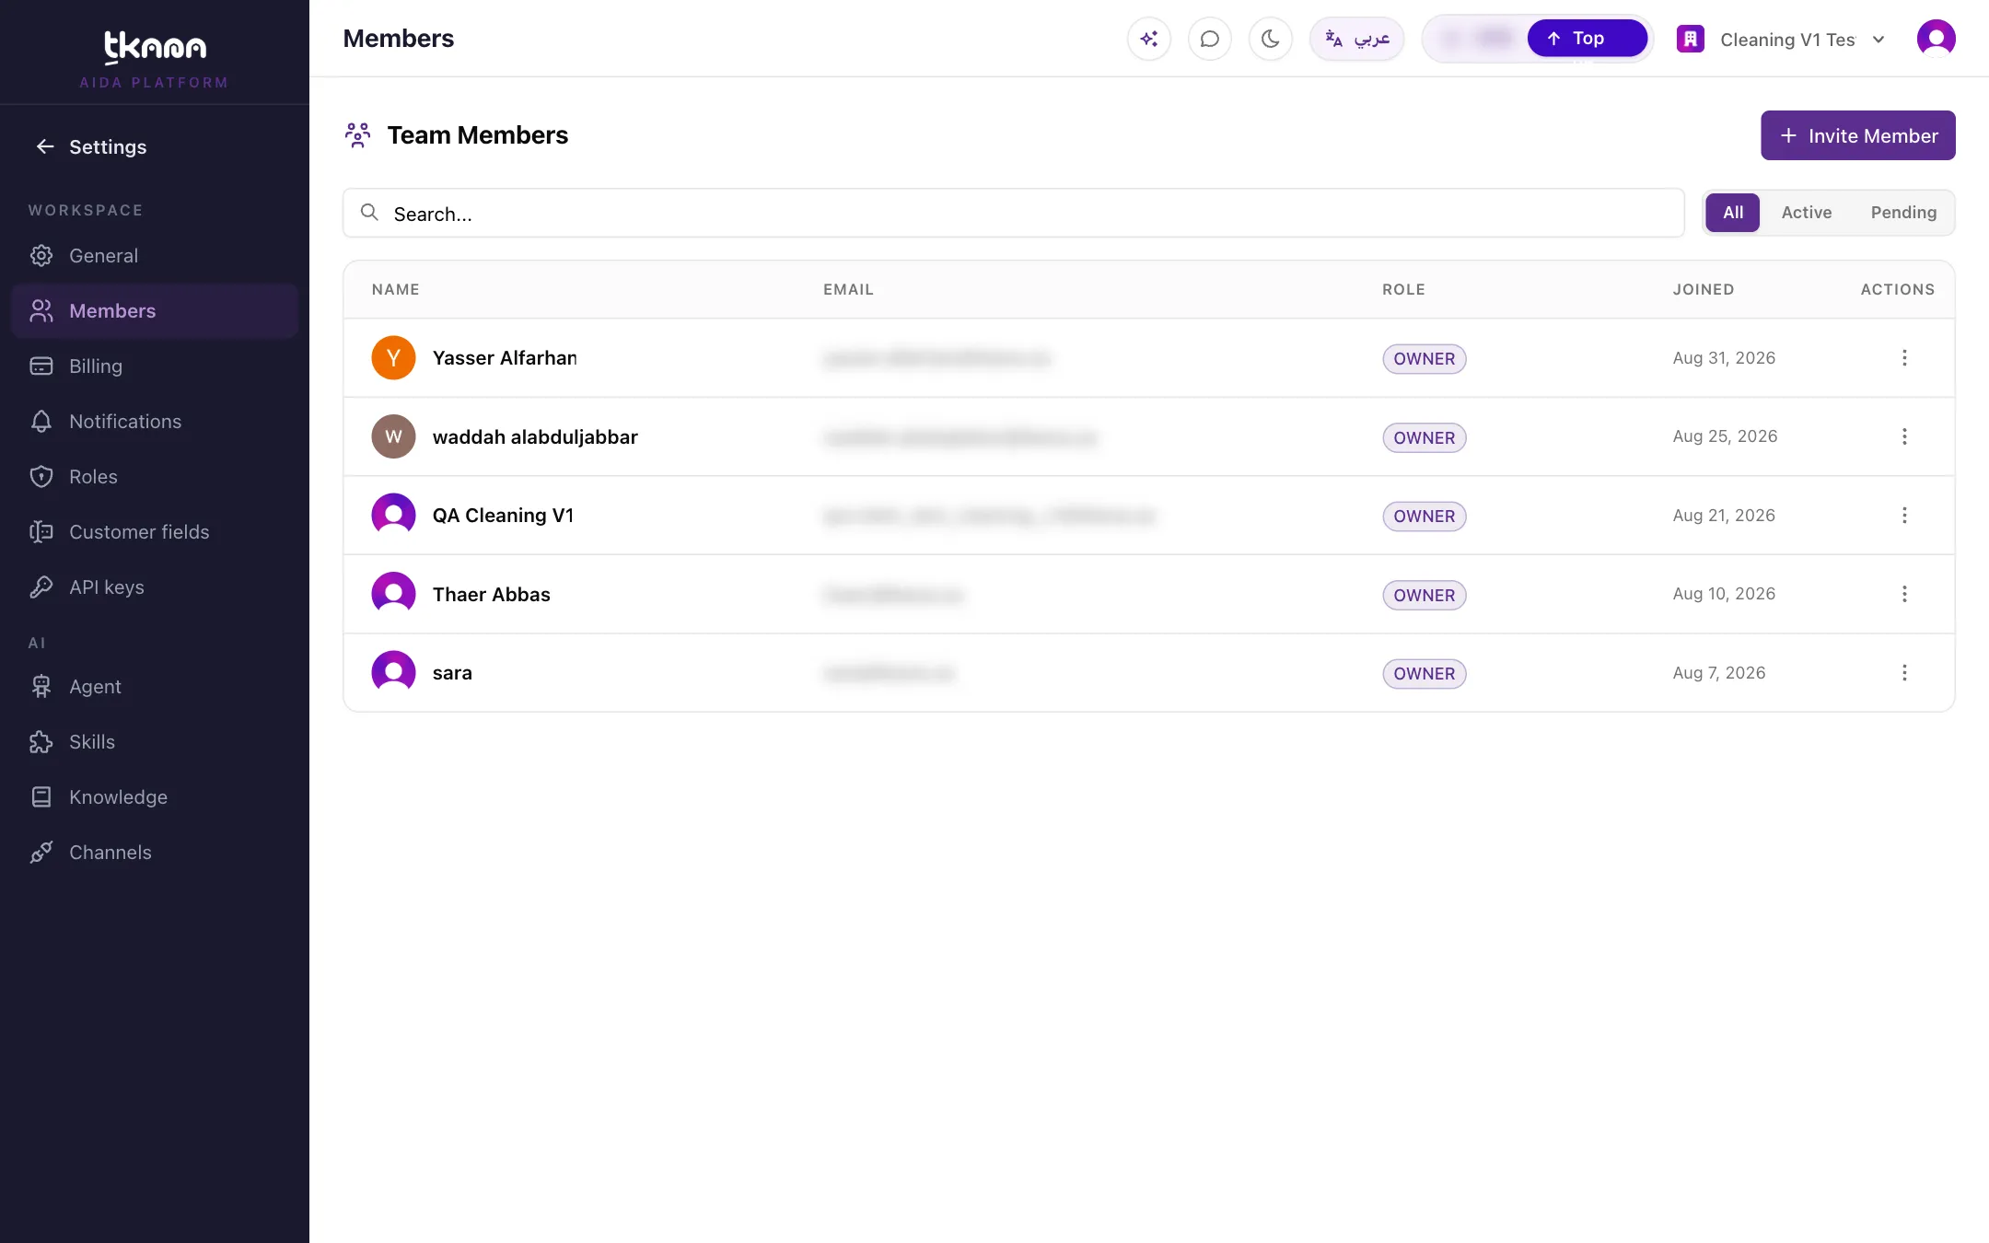Open Members in the sidebar
The width and height of the screenshot is (1989, 1243).
(x=155, y=311)
